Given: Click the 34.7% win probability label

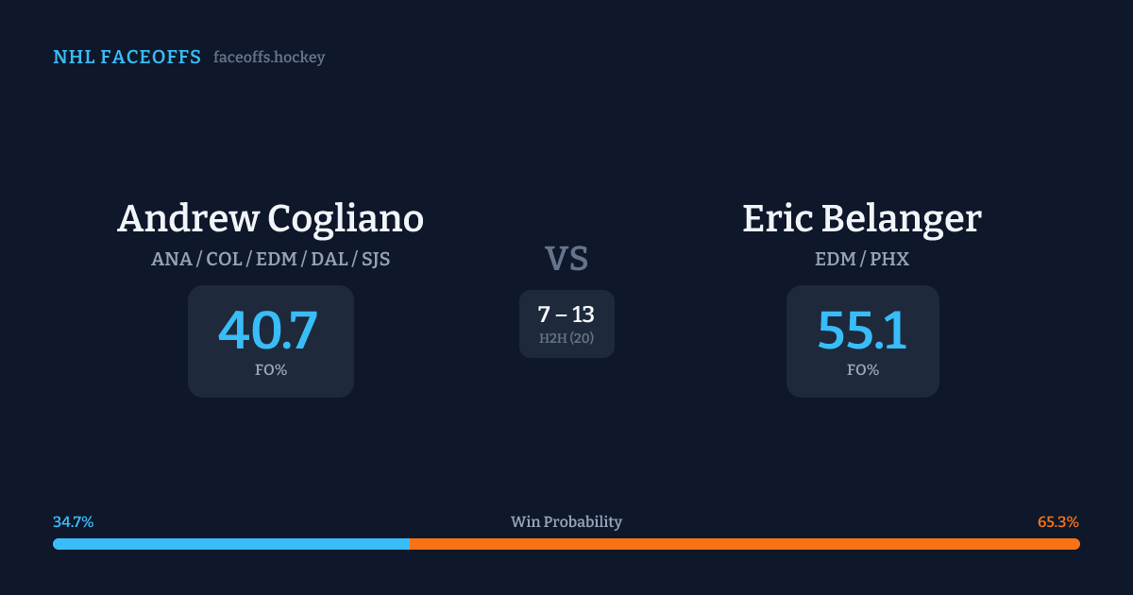Looking at the screenshot, I should point(74,522).
